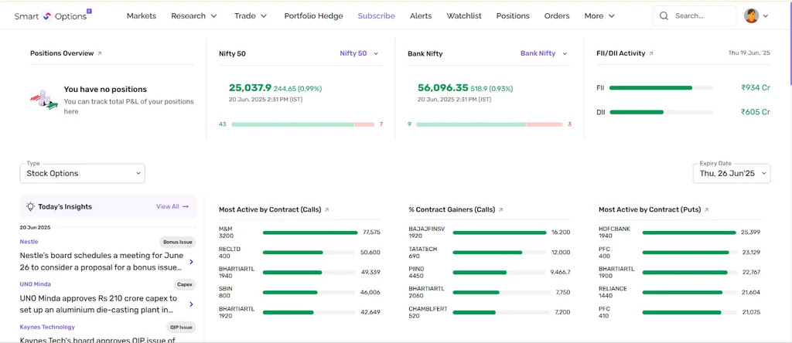This screenshot has width=792, height=343.
Task: Click the Today's Insights lightbulb icon
Action: [x=30, y=206]
